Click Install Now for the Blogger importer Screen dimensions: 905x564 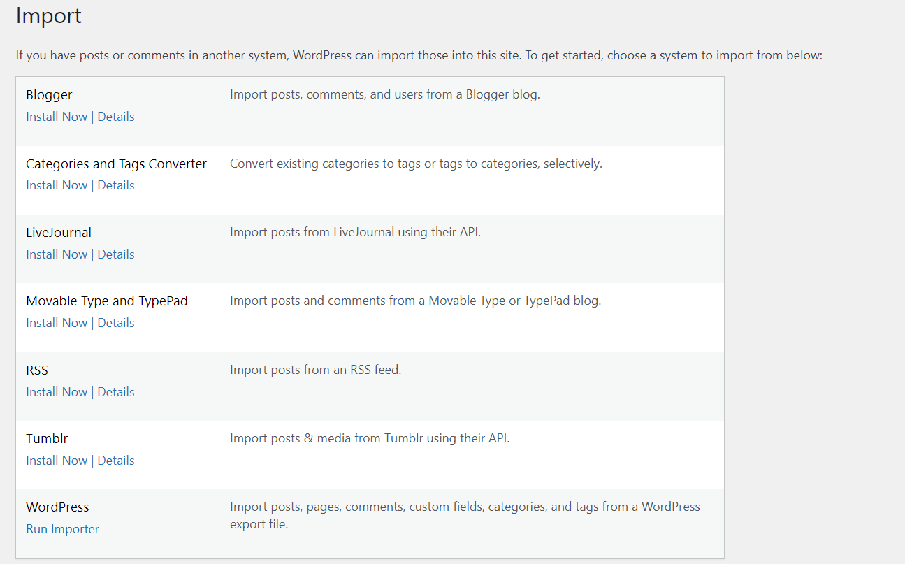57,116
